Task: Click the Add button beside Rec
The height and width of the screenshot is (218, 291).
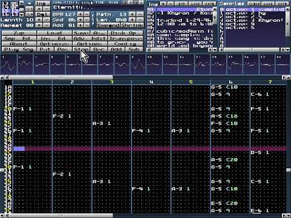Action: coord(116,49)
